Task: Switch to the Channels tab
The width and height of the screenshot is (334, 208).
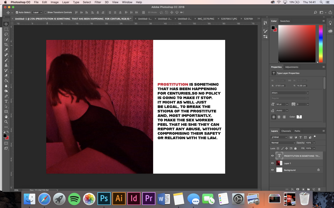Action: coord(286,131)
